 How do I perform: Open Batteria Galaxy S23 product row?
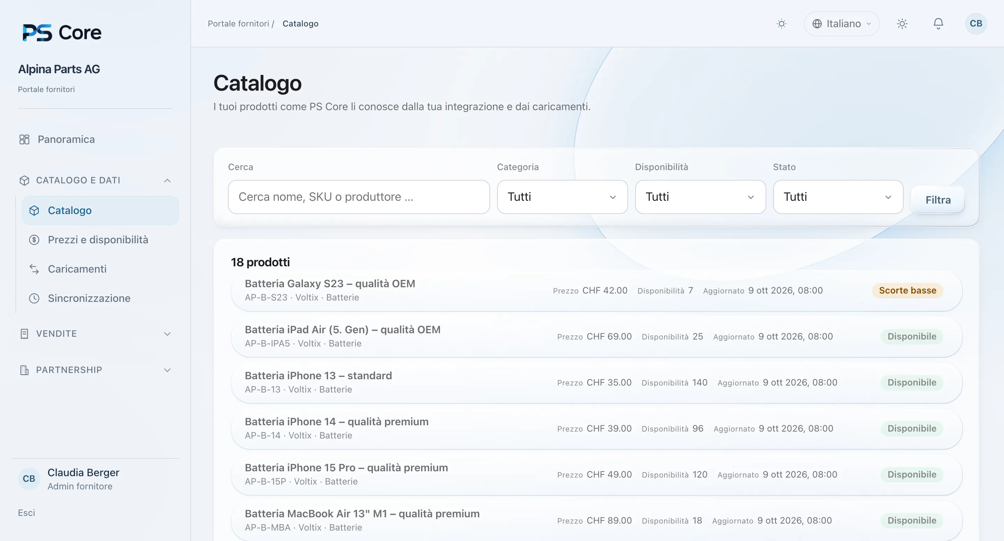596,290
